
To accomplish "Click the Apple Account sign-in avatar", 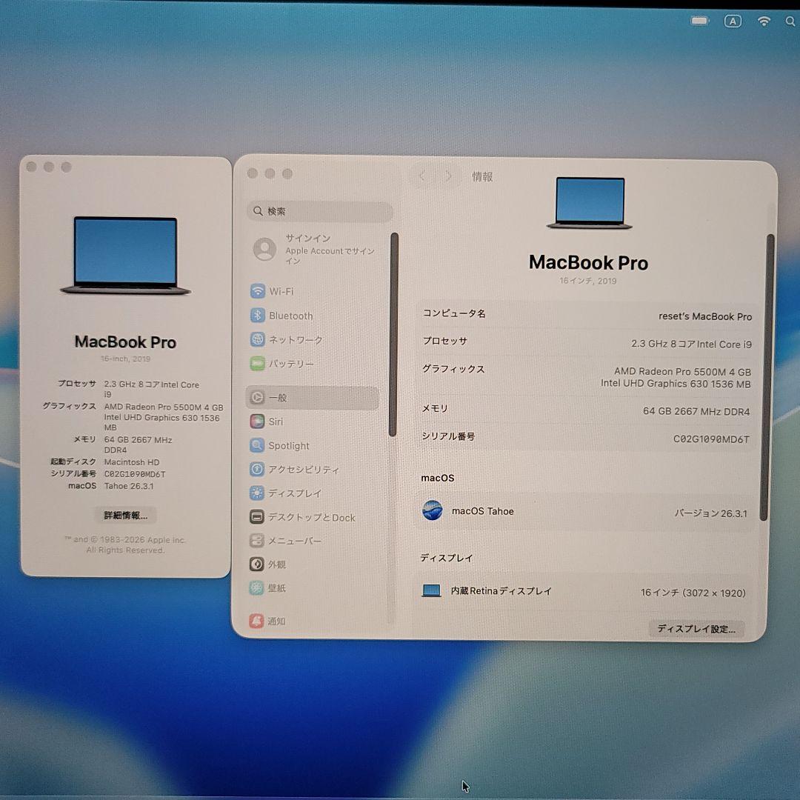I will 264,249.
